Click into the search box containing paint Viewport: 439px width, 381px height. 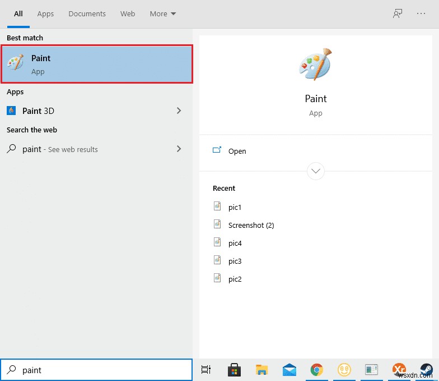(96, 370)
